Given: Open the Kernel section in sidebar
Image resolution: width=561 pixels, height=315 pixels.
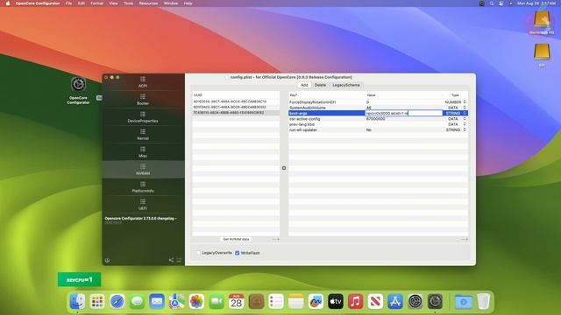Looking at the screenshot, I should [x=143, y=135].
